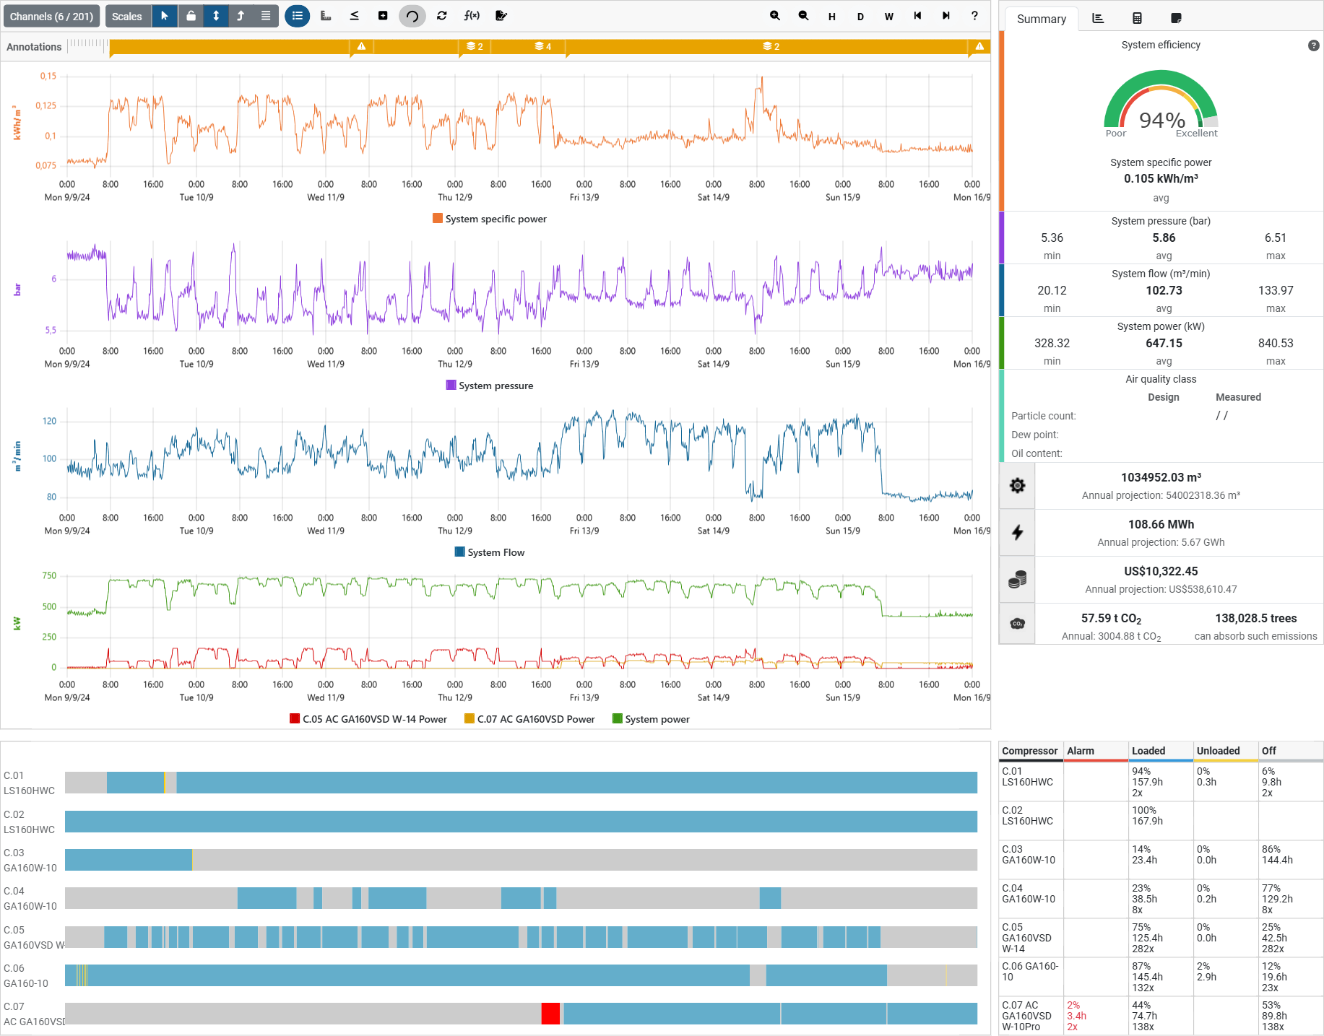Open the Scales options
This screenshot has height=1036, width=1324.
tap(127, 16)
